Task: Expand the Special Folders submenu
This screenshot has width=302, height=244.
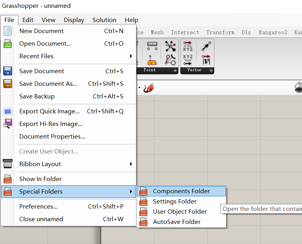Action: (68, 192)
